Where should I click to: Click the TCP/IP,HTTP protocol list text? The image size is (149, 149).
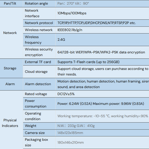pos(97,23)
